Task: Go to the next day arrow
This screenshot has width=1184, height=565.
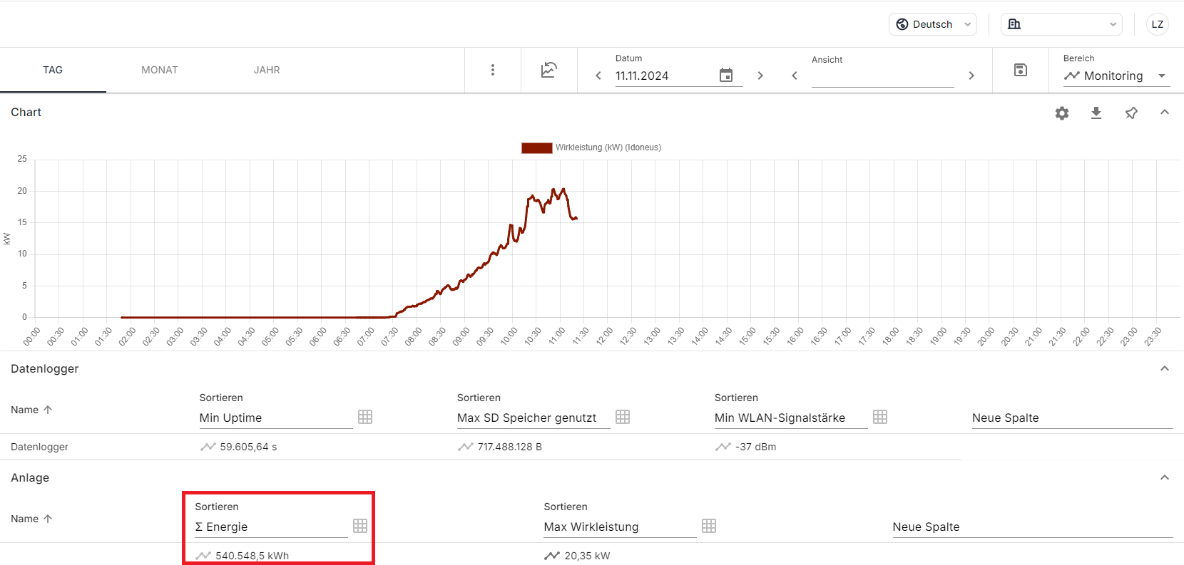Action: point(760,76)
